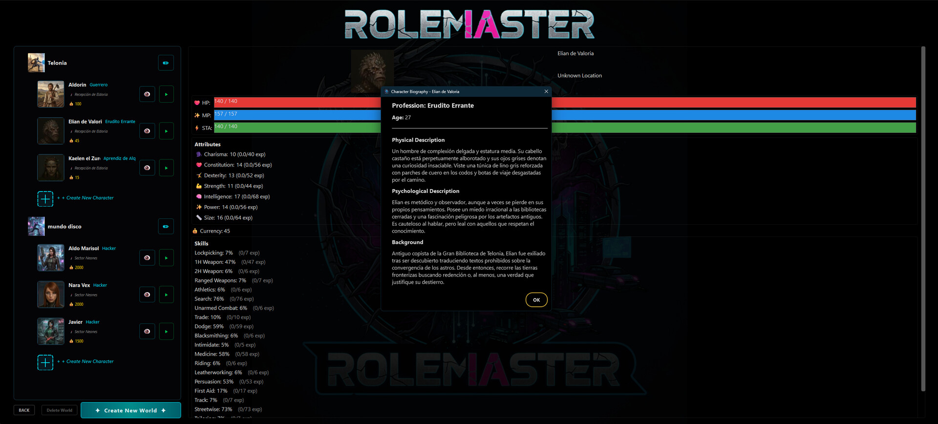Click the Dexterity attribute icon

199,175
